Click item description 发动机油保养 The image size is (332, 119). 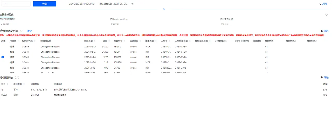pos(60,95)
